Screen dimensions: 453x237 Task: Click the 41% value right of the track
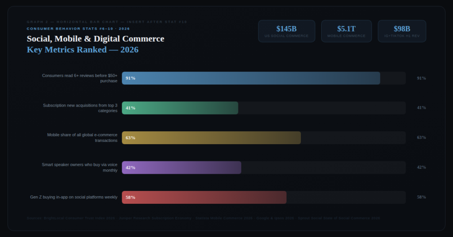(x=421, y=108)
